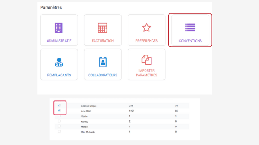Tick the Mercer checkbox

pyautogui.click(x=59, y=126)
